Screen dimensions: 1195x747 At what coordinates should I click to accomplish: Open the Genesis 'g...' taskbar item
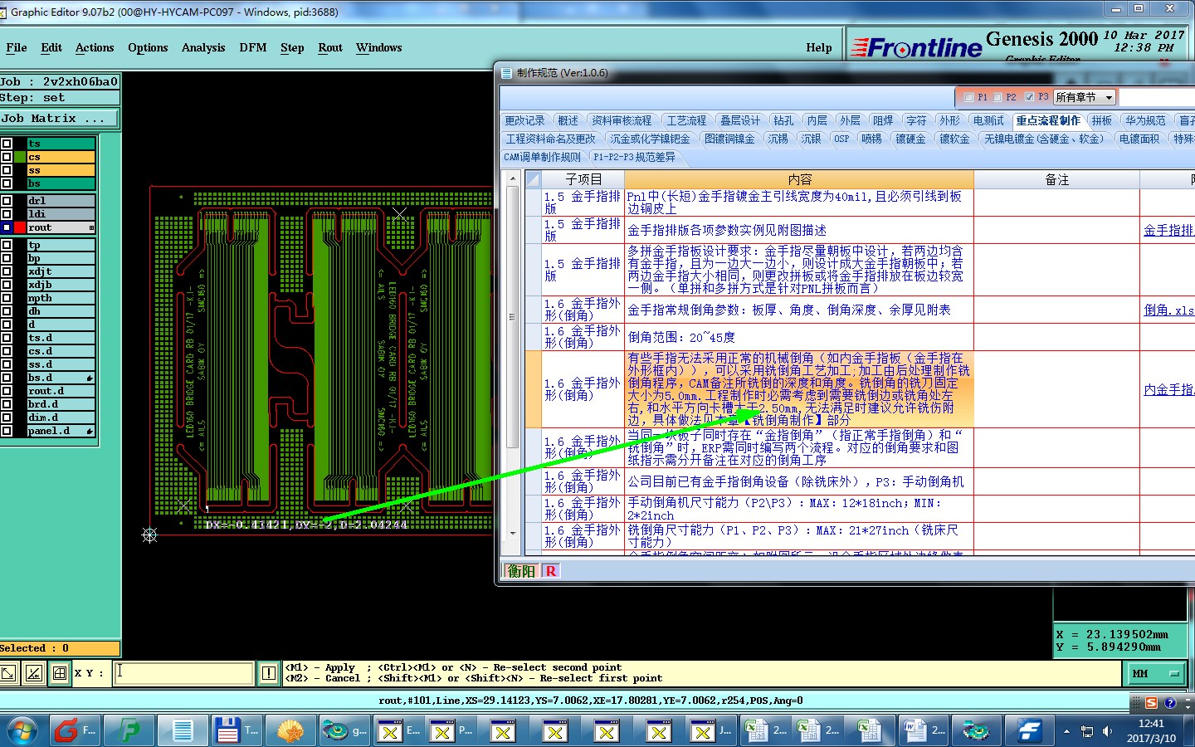coord(344,730)
